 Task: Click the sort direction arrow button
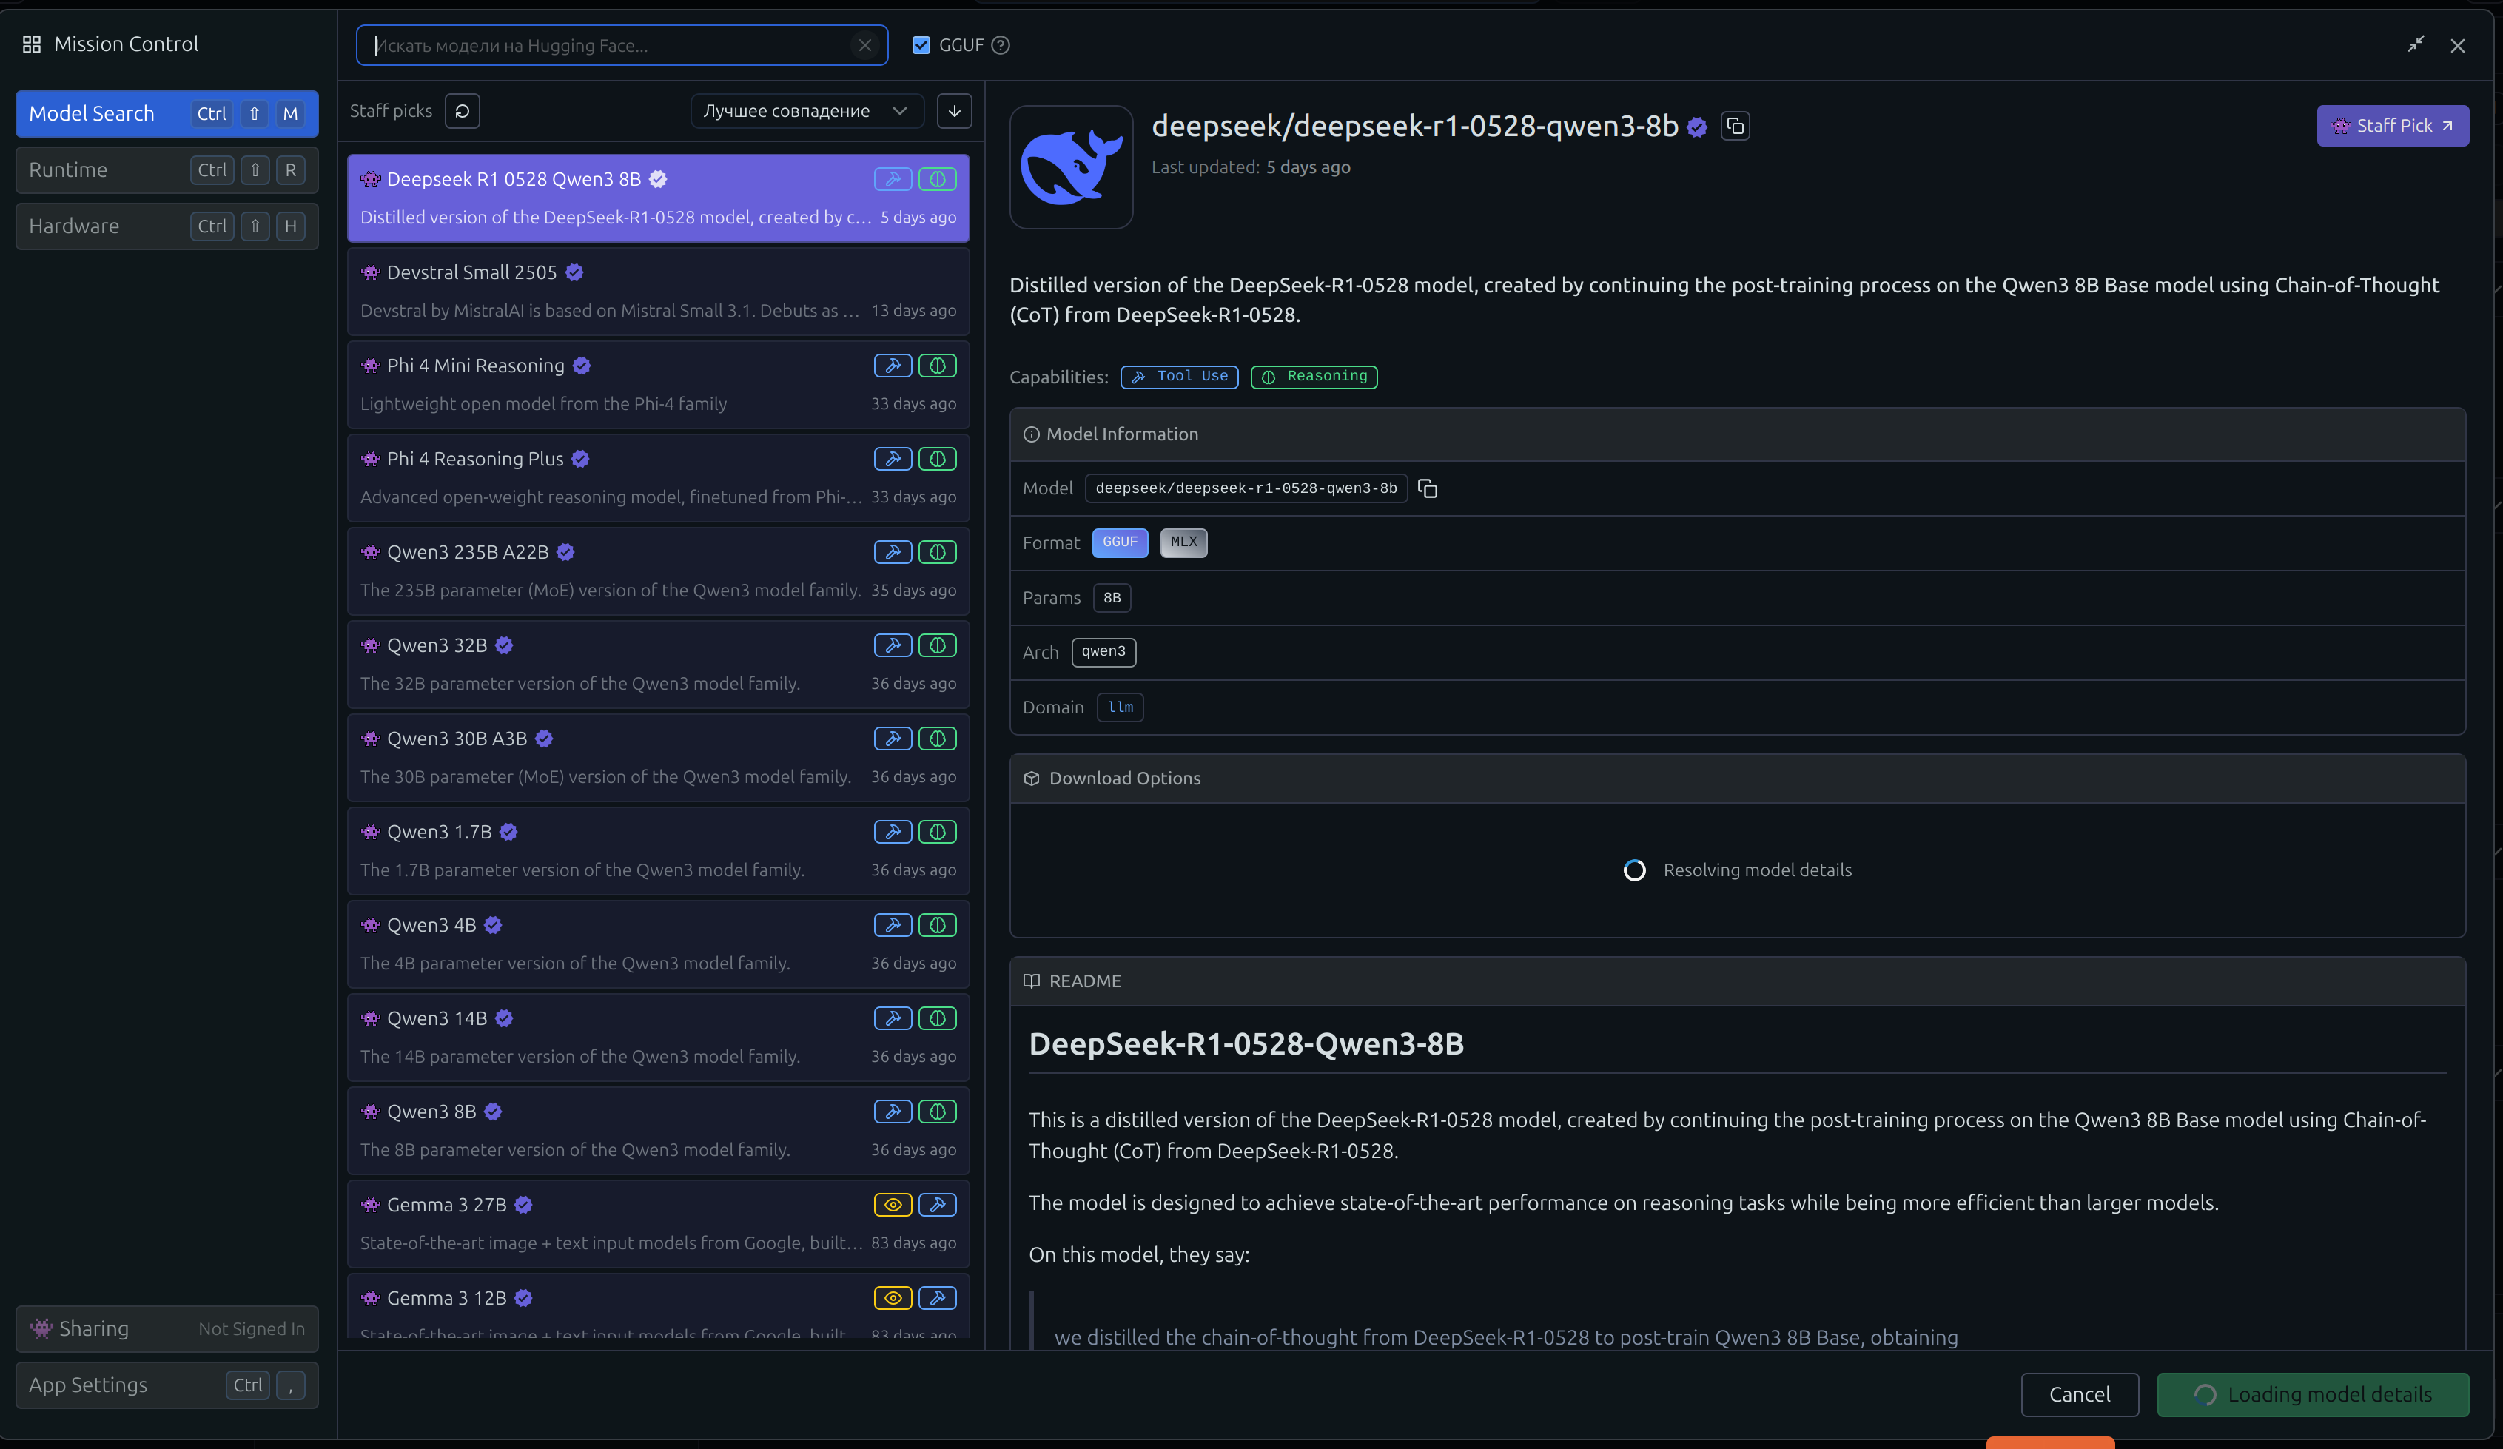953,110
